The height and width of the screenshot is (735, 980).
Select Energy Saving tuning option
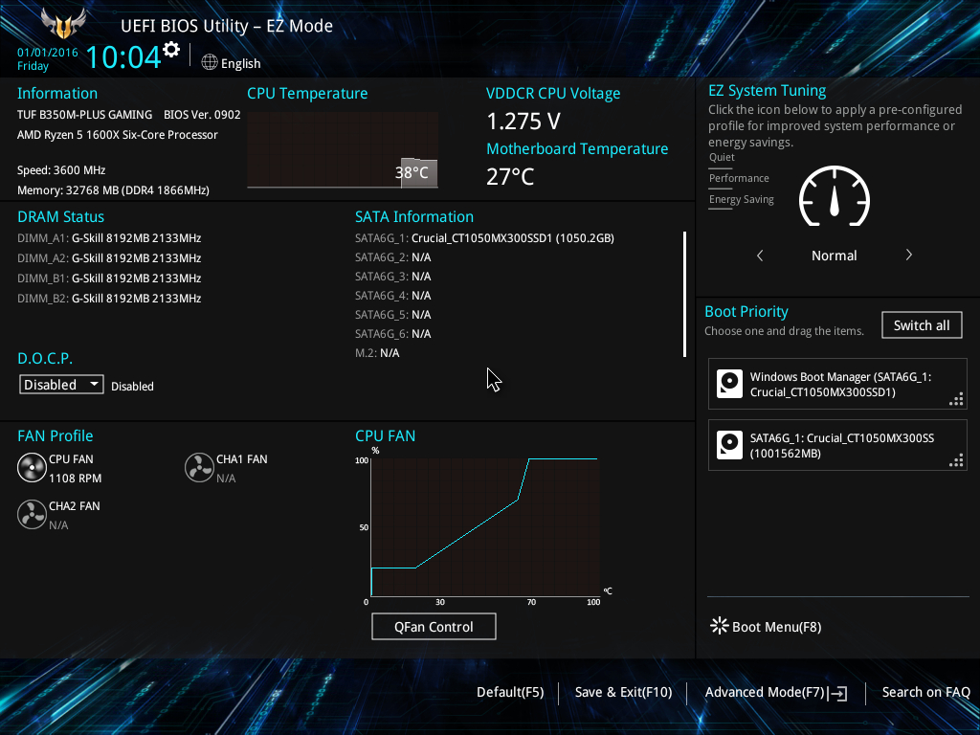(x=742, y=199)
